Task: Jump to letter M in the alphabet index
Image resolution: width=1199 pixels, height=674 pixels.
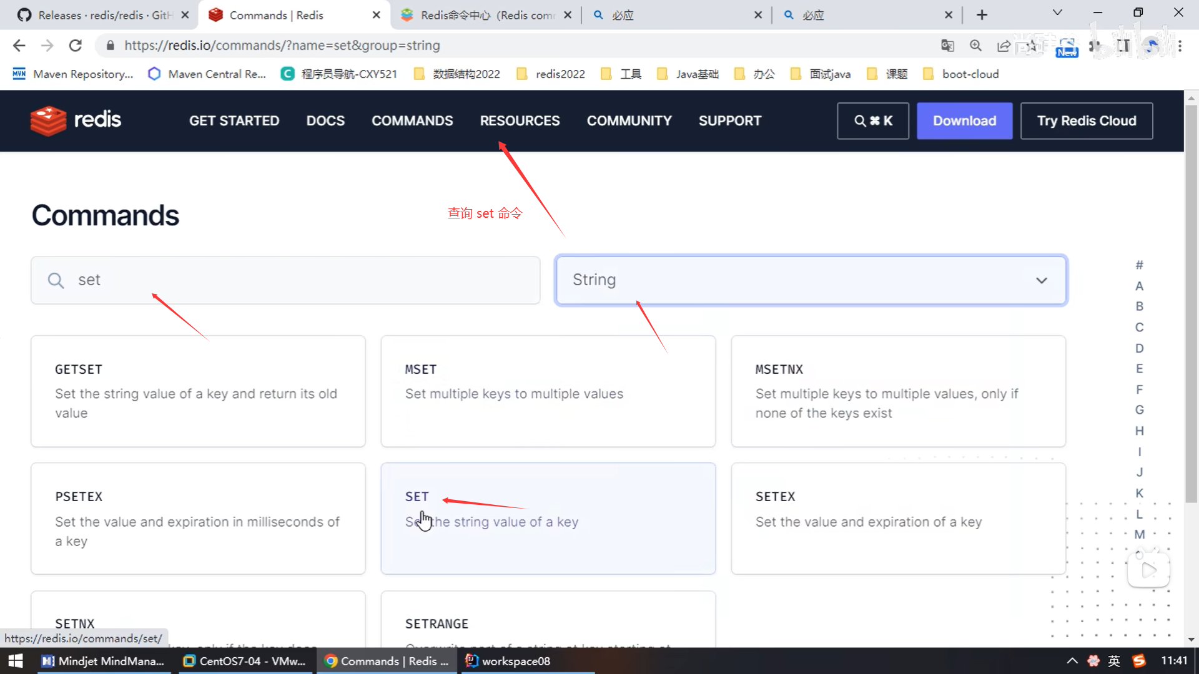Action: (1139, 535)
